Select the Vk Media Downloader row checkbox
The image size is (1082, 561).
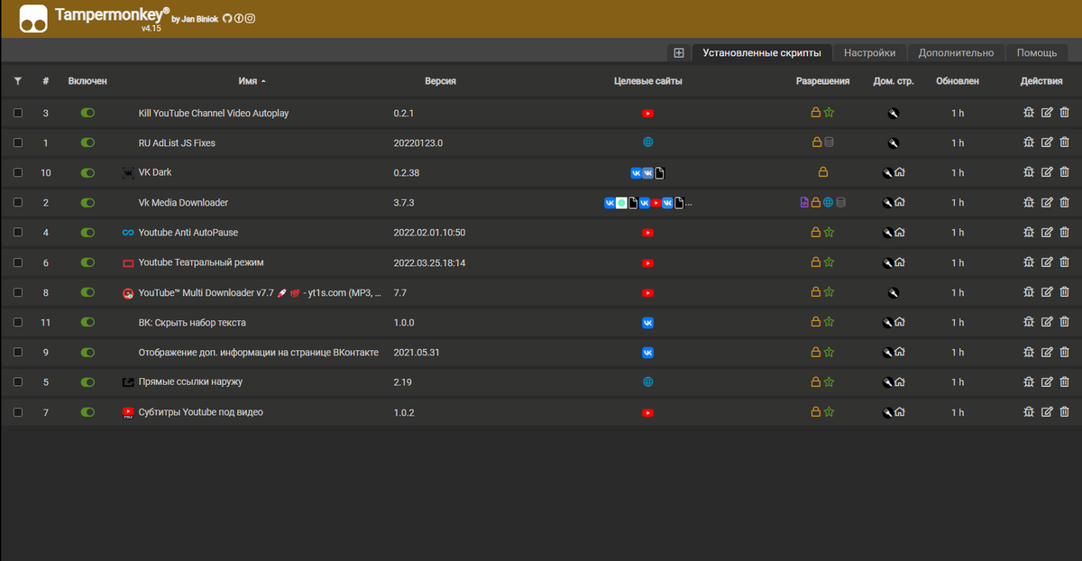pyautogui.click(x=18, y=202)
